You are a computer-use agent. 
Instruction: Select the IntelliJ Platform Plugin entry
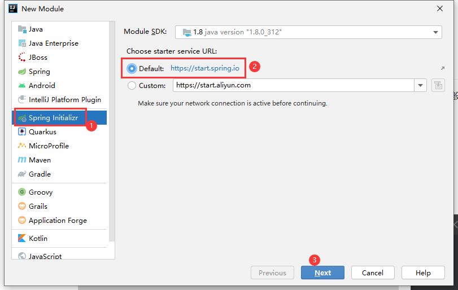click(59, 99)
